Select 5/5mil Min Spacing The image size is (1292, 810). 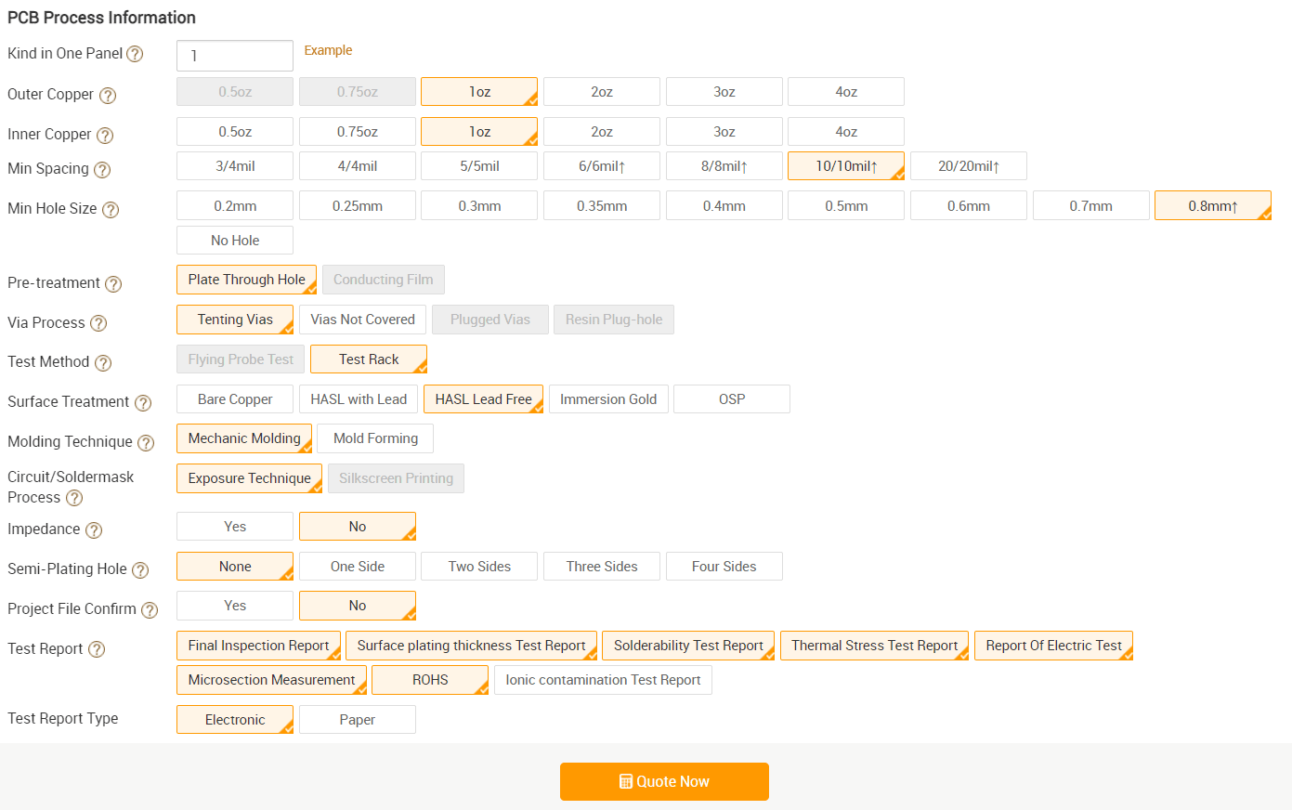tap(479, 166)
